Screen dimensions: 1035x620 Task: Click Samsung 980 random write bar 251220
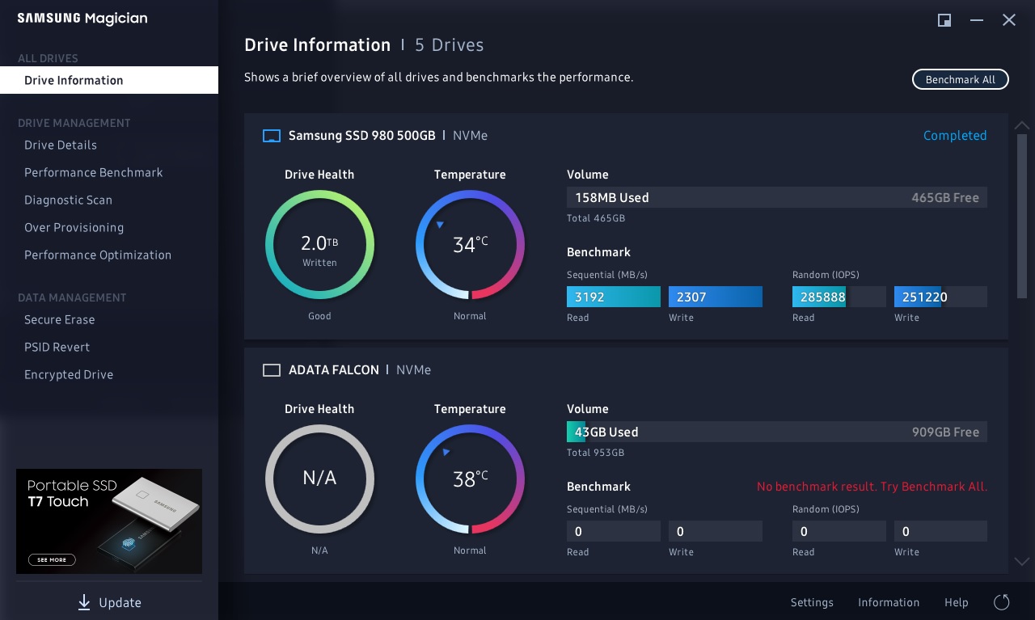coord(940,297)
